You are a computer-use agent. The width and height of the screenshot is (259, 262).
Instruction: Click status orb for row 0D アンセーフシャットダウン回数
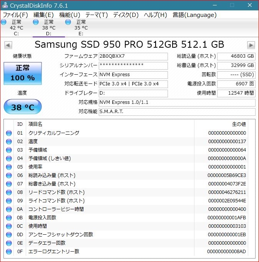(x=9, y=235)
